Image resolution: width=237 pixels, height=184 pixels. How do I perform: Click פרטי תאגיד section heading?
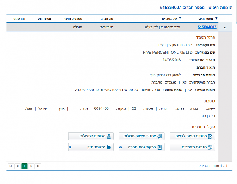pyautogui.click(x=205, y=37)
